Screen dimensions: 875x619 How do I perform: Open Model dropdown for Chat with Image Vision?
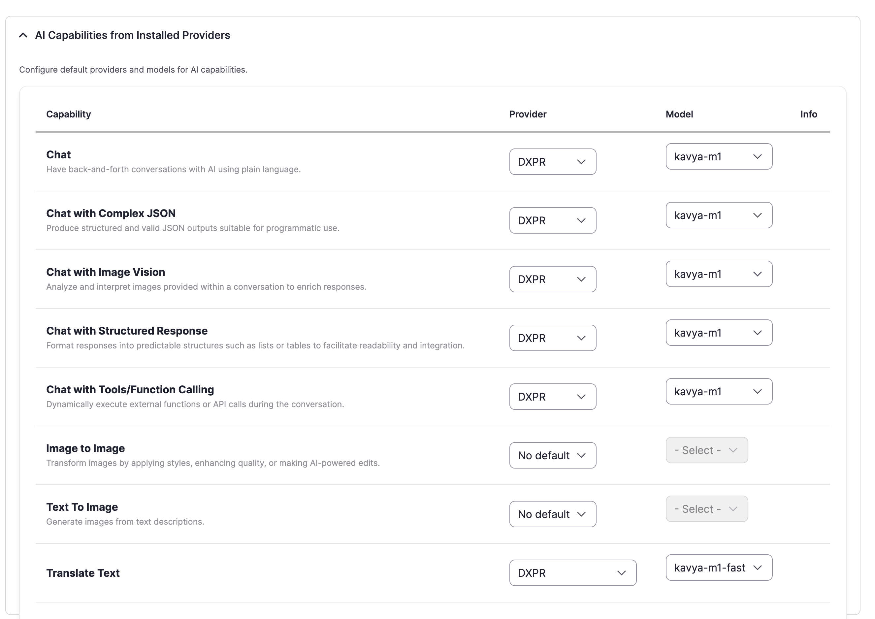click(x=719, y=274)
